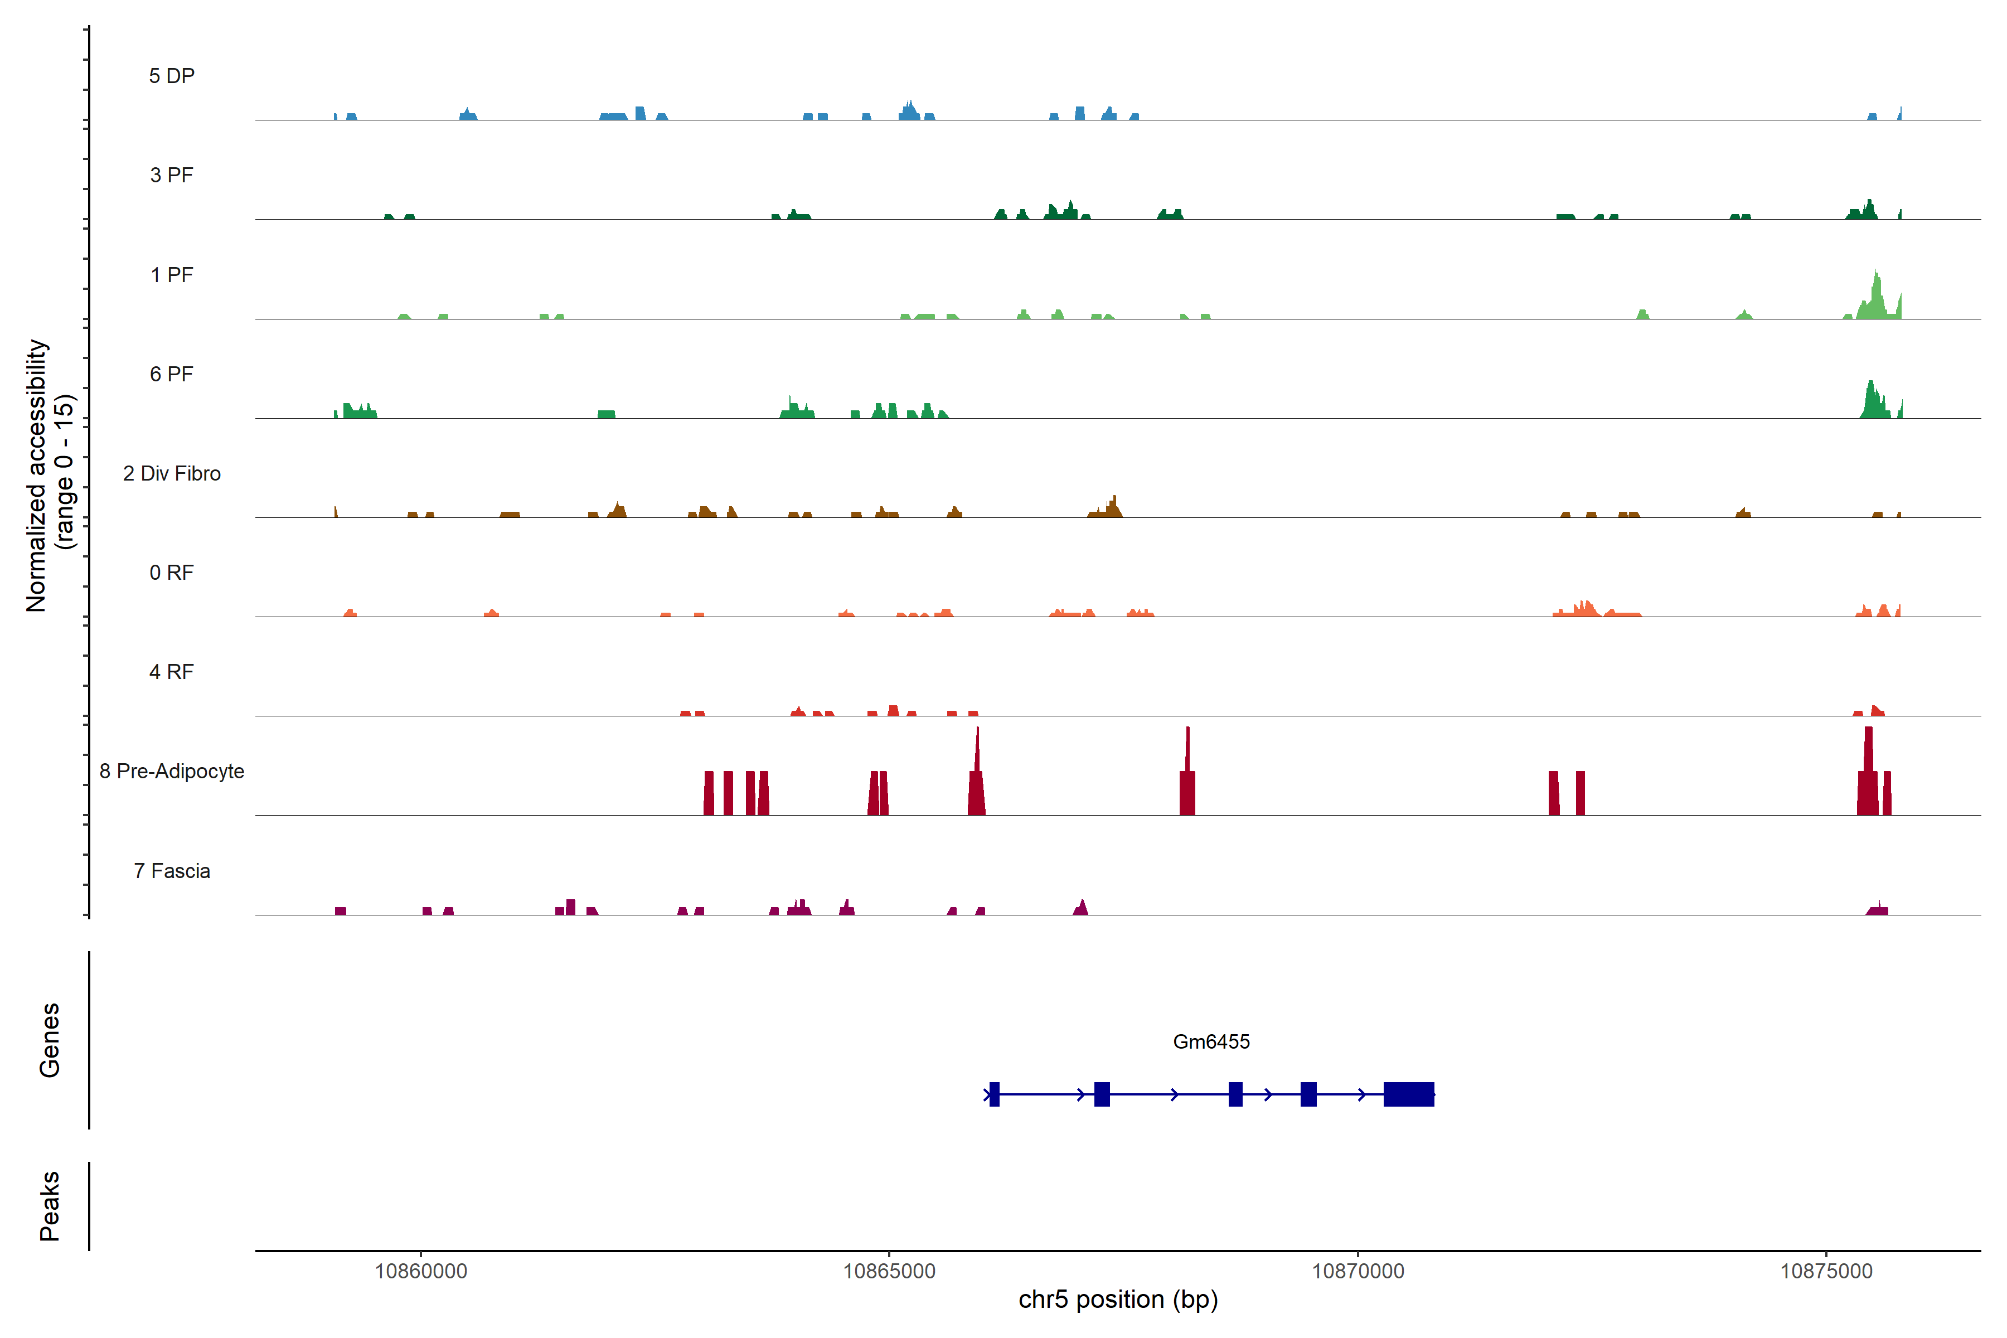Click the 5 DP track label
2007x1338 pixels.
[172, 76]
